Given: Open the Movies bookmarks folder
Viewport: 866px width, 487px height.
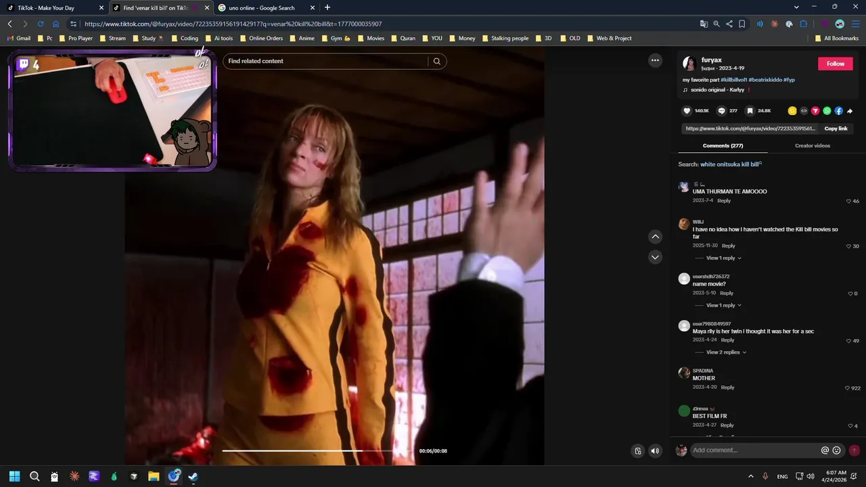Looking at the screenshot, I should (x=371, y=39).
